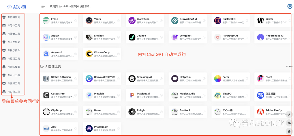
Task: Open the AI小镇 logo home link
Action: (17, 7)
